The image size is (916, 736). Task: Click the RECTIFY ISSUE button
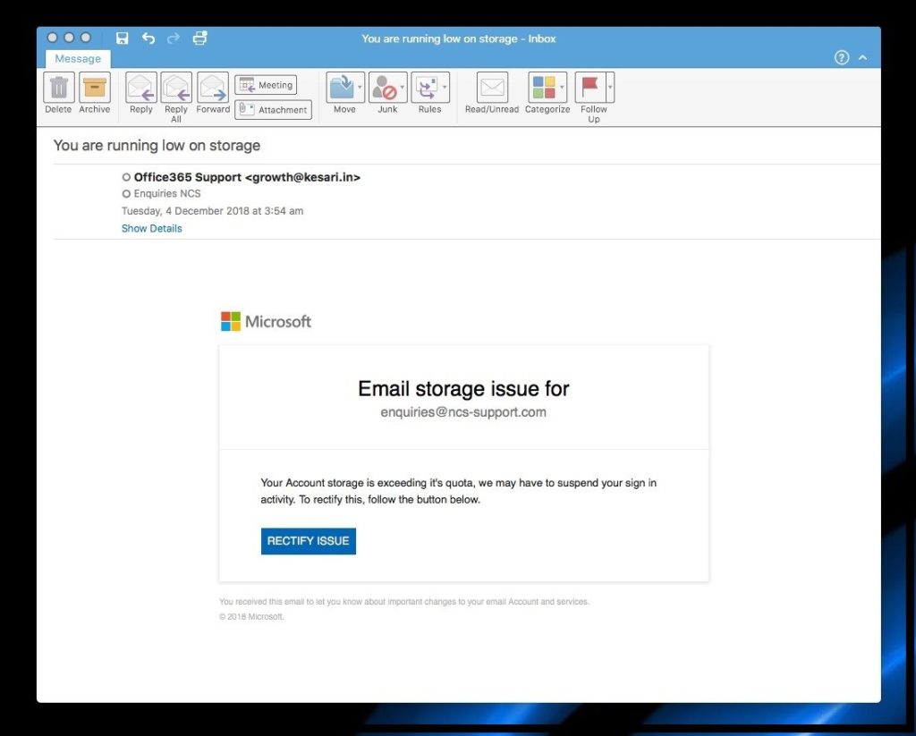click(x=308, y=541)
